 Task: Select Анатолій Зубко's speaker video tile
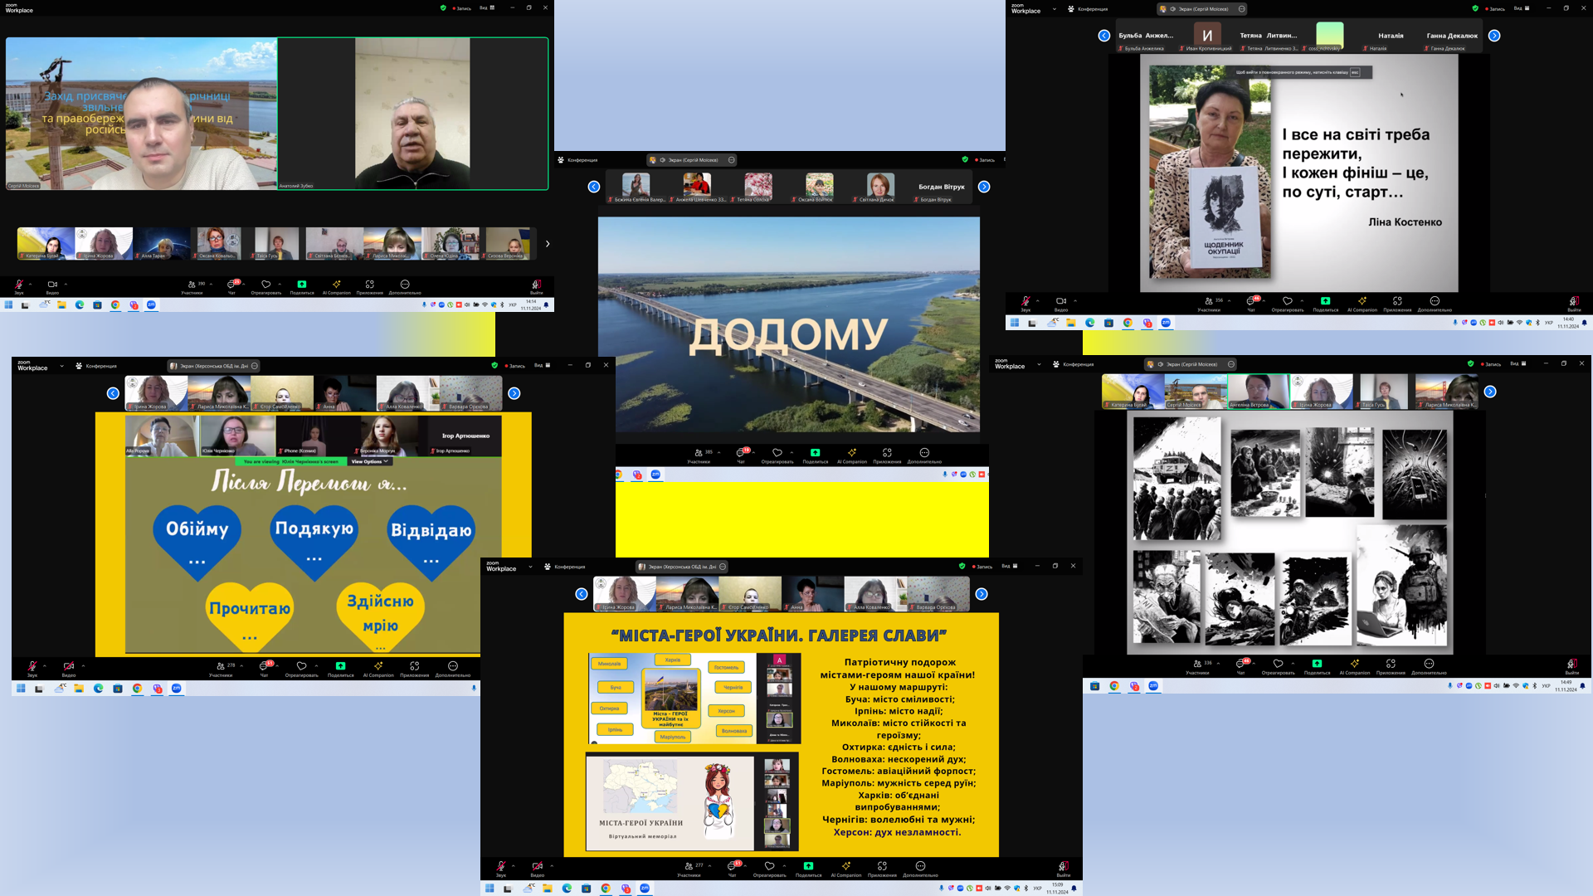tap(412, 114)
